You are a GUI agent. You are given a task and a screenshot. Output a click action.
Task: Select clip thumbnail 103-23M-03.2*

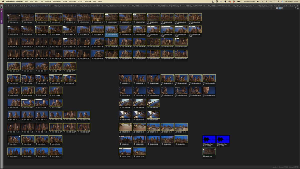[56, 151]
